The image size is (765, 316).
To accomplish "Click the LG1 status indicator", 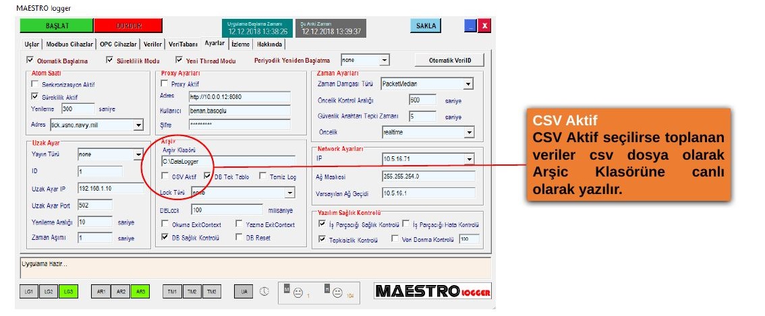I will point(29,292).
